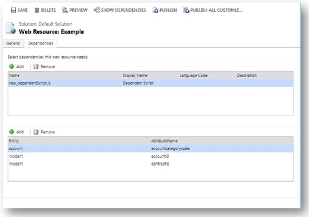Click the Publish All Customizations icon
The height and width of the screenshot is (217, 309).
(x=186, y=10)
